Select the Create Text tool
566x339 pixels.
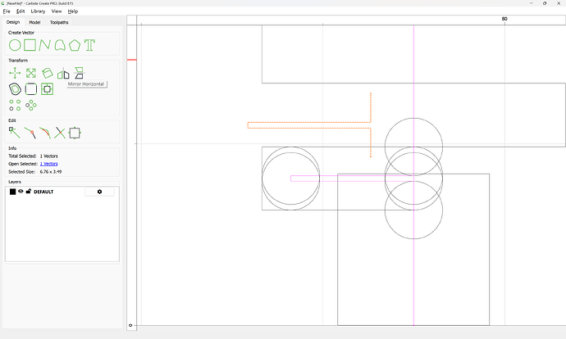[89, 45]
